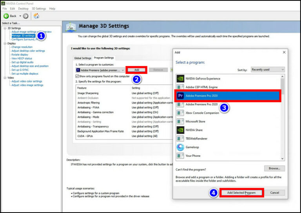
Task: Pick the Xbox Console Companion icon
Action: (x=180, y=113)
